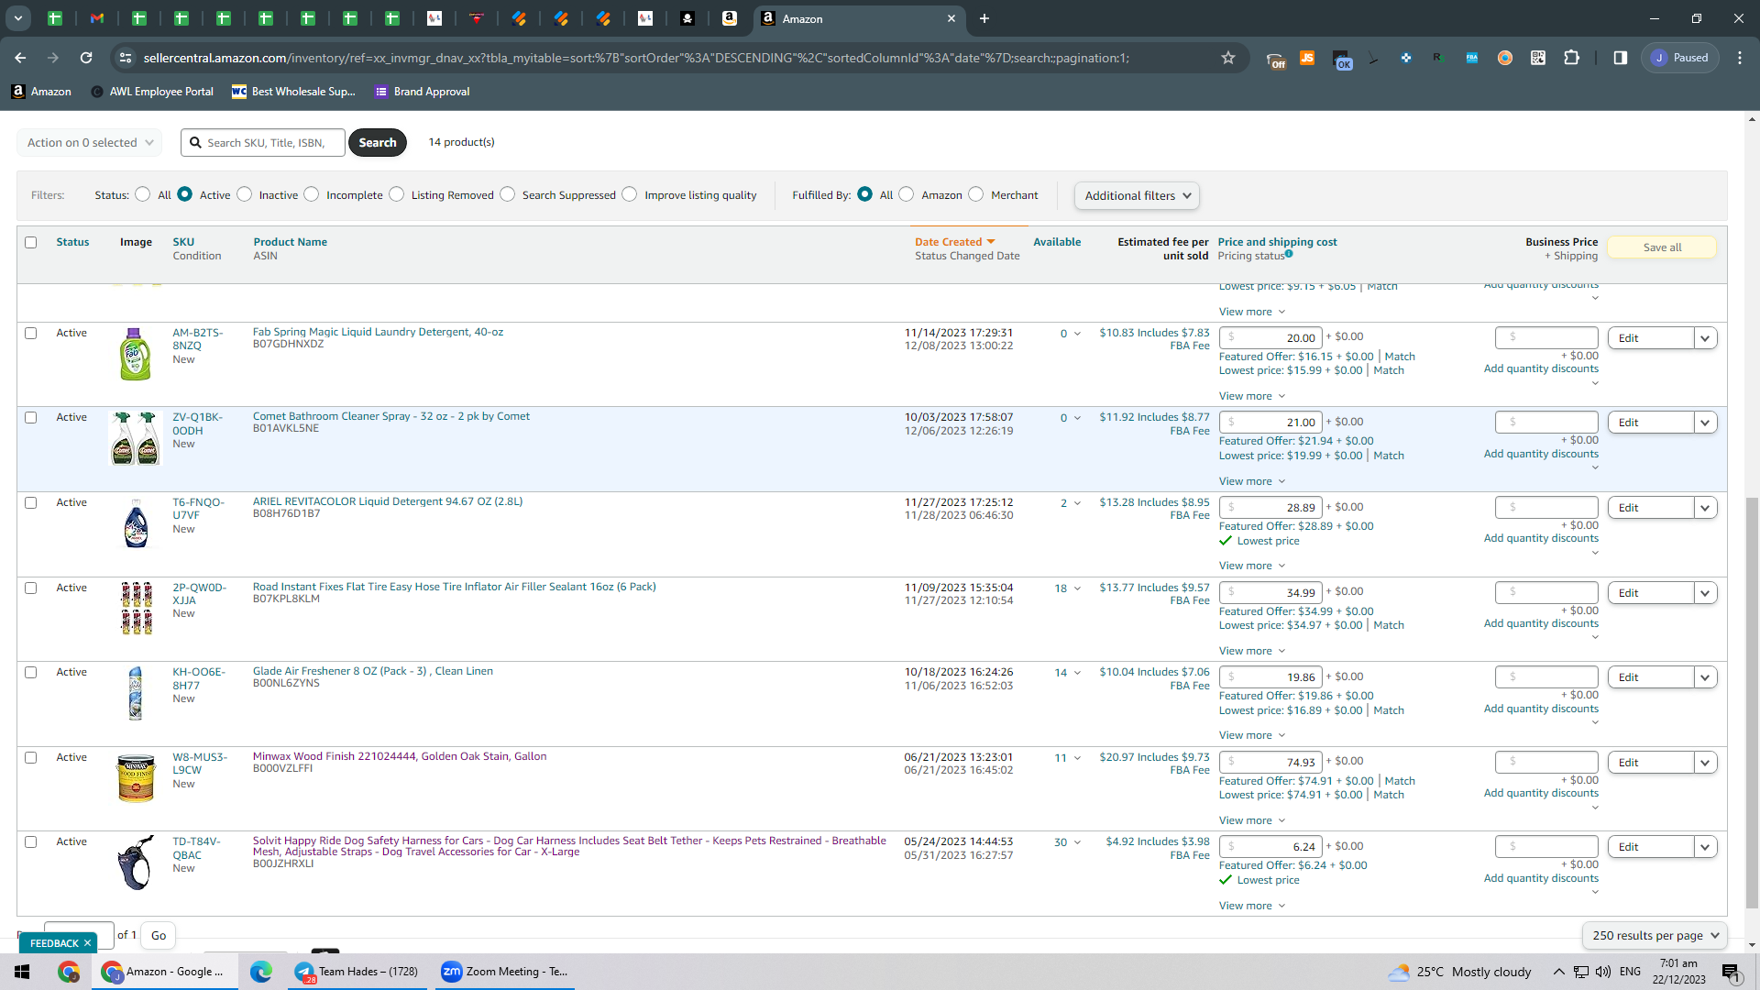Expand the Additional filters dropdown
The image size is (1760, 990).
pos(1137,195)
